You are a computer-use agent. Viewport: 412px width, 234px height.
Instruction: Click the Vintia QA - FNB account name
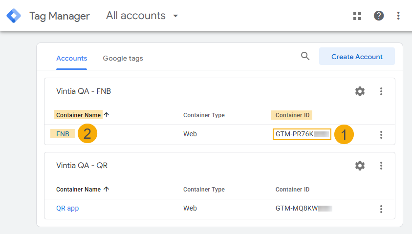pyautogui.click(x=84, y=91)
